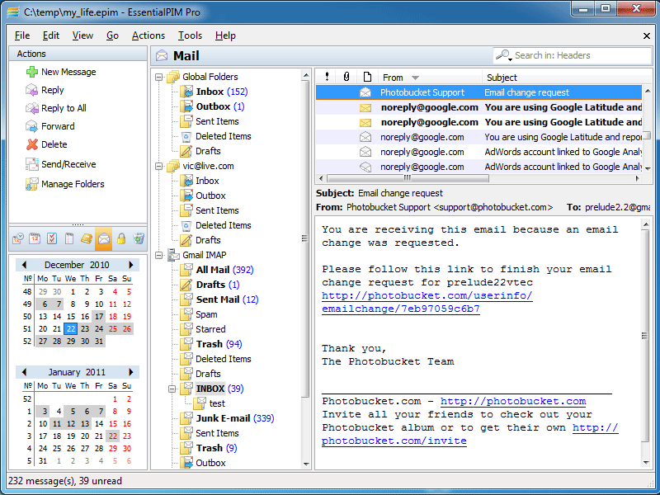Open the photobucket.com/invite link

[x=394, y=441]
